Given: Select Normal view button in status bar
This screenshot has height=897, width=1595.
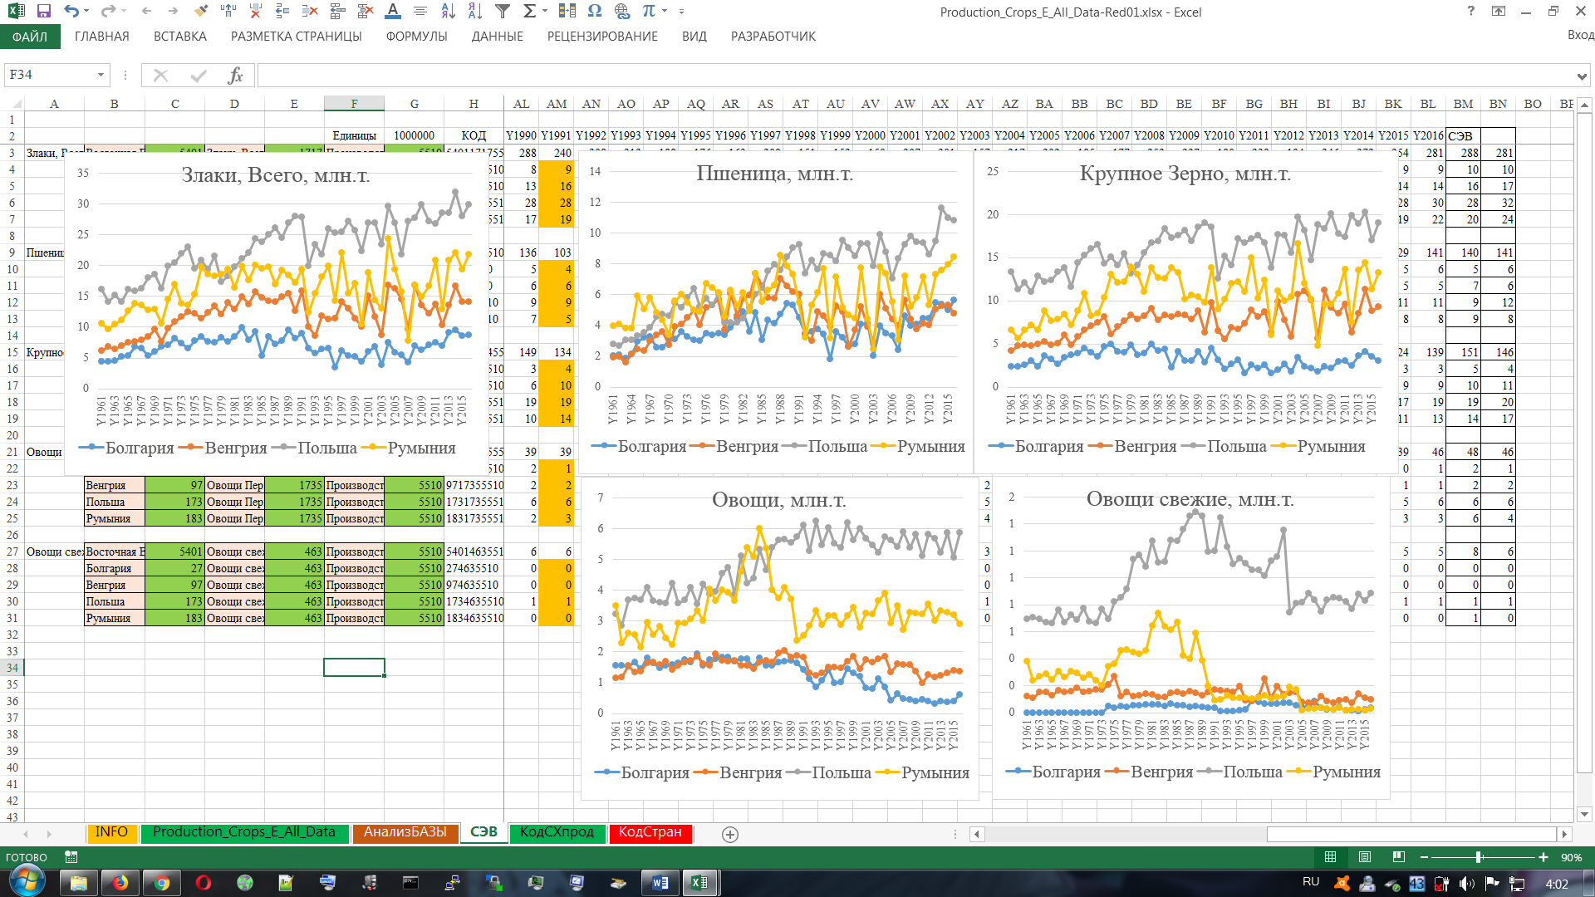Looking at the screenshot, I should [x=1330, y=857].
